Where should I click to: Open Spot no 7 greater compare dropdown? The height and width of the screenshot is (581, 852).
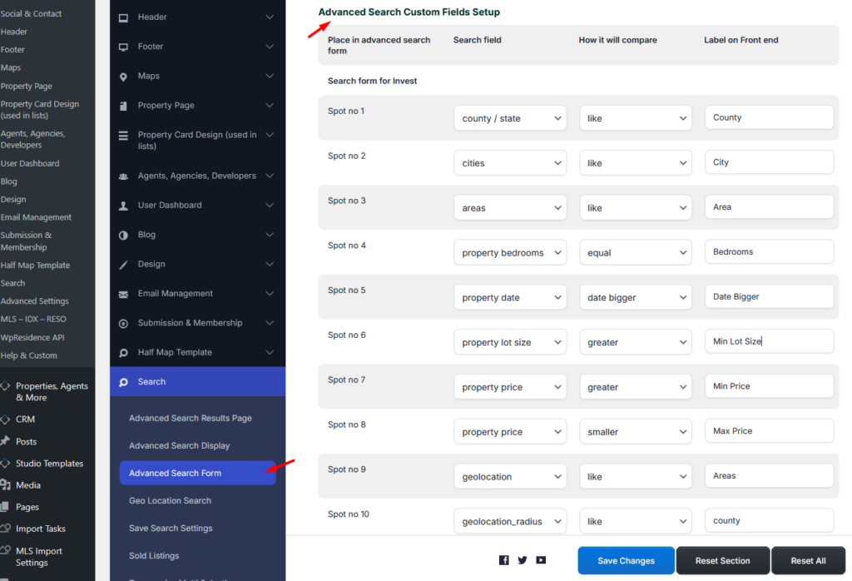[x=635, y=387]
